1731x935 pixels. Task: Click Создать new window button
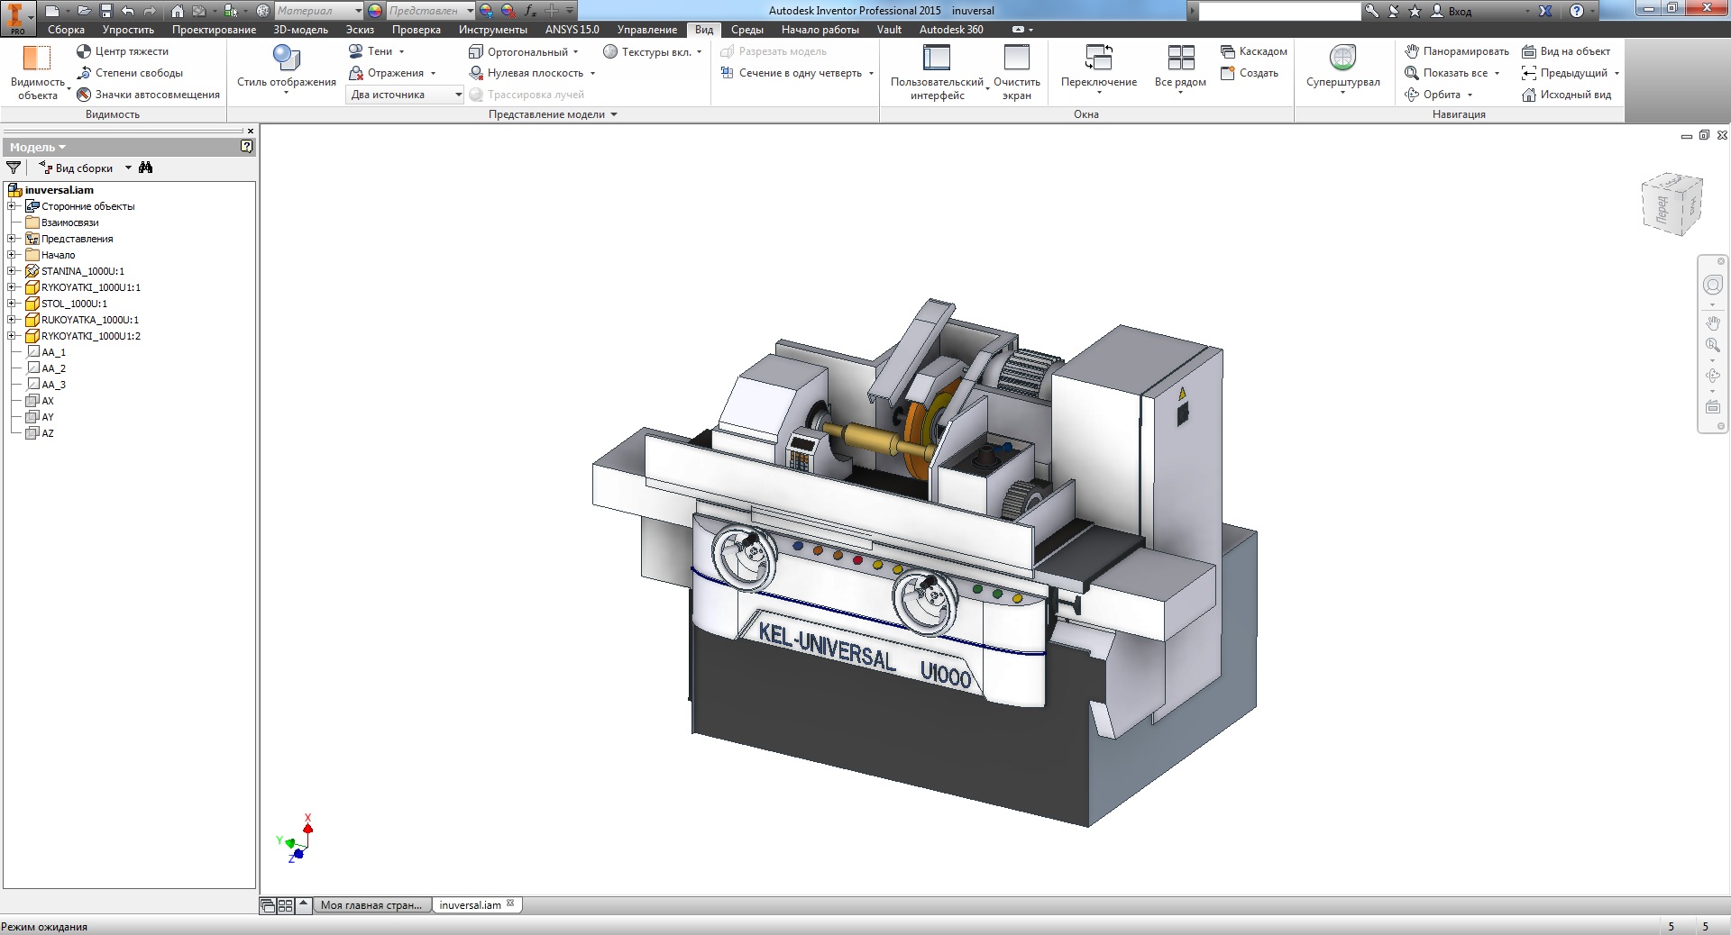click(1250, 73)
